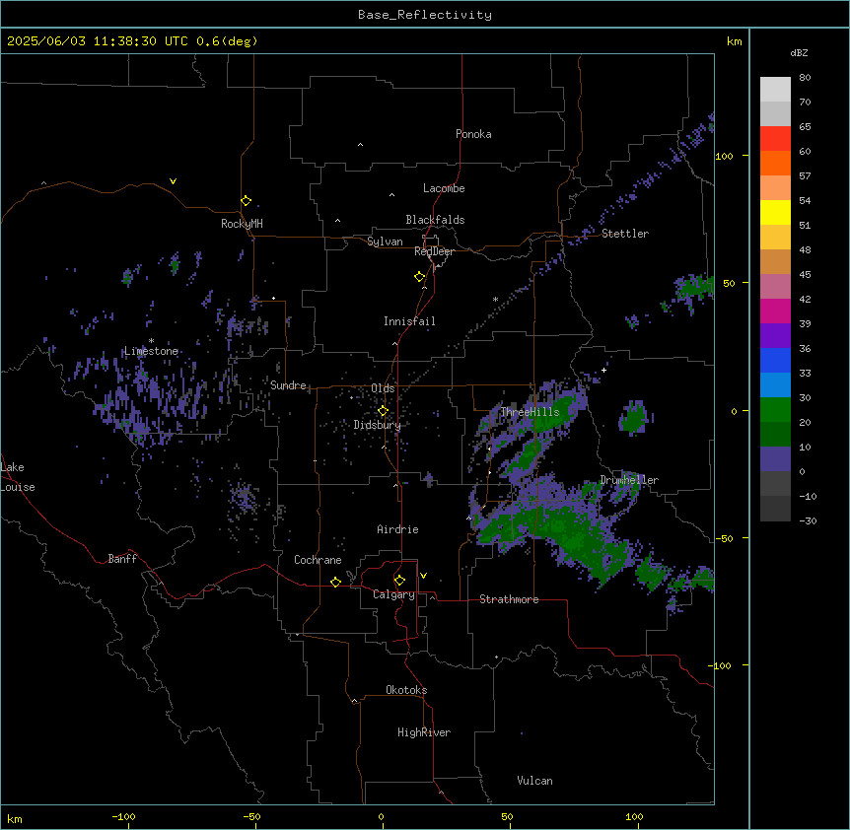Select the slate purple 10 dBZ legend swatch

[x=775, y=459]
